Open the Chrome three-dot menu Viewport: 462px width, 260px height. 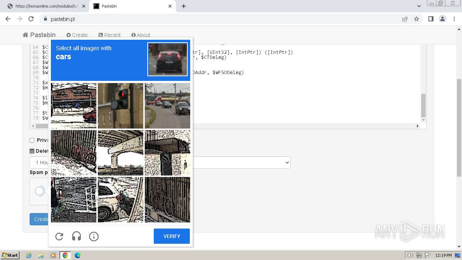(454, 19)
